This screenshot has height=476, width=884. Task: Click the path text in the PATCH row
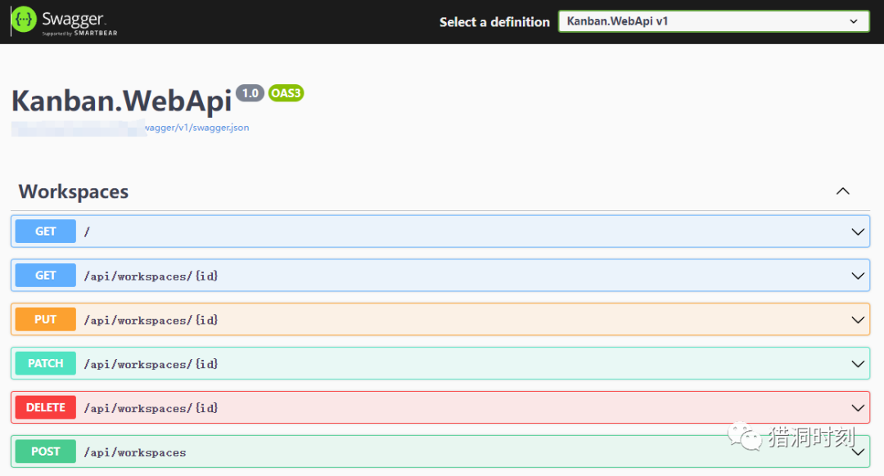(x=151, y=365)
